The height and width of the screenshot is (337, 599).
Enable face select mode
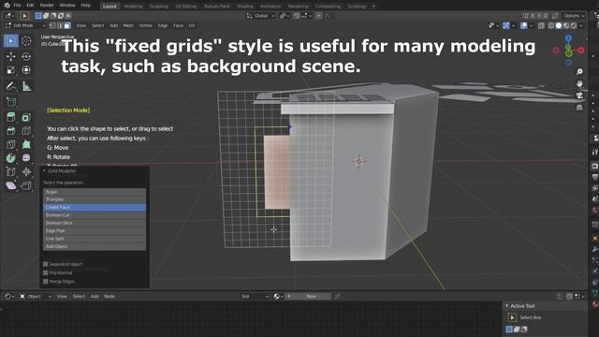point(67,25)
